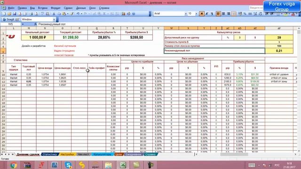Click the Fill Color bucket swatch

pos(286,14)
